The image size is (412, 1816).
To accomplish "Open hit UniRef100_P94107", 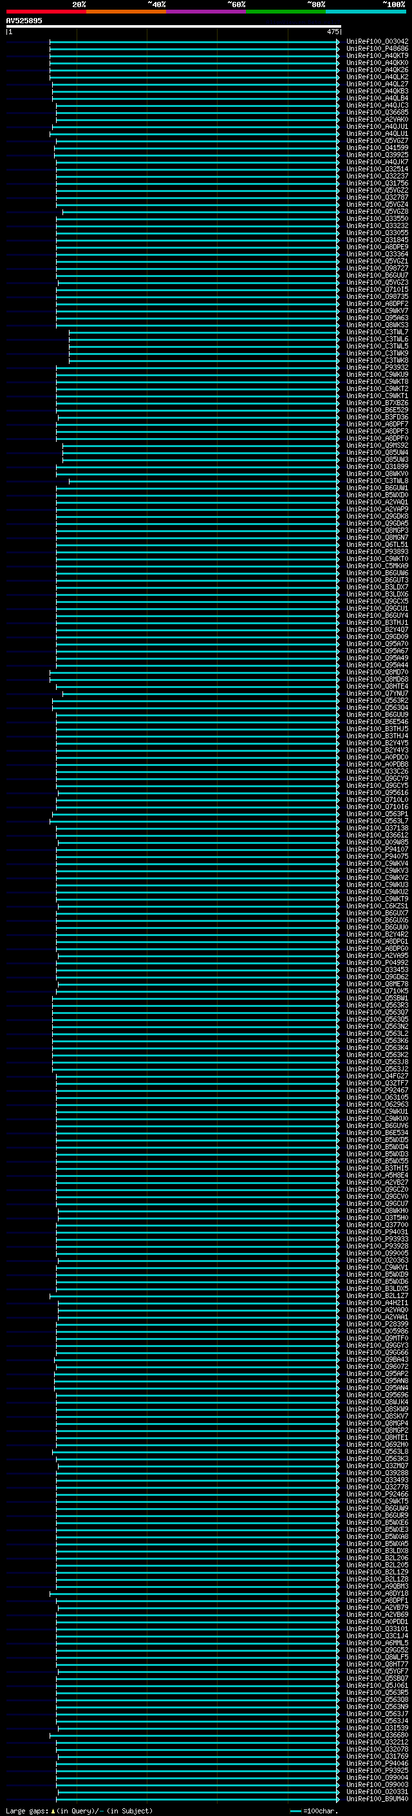I will (377, 849).
